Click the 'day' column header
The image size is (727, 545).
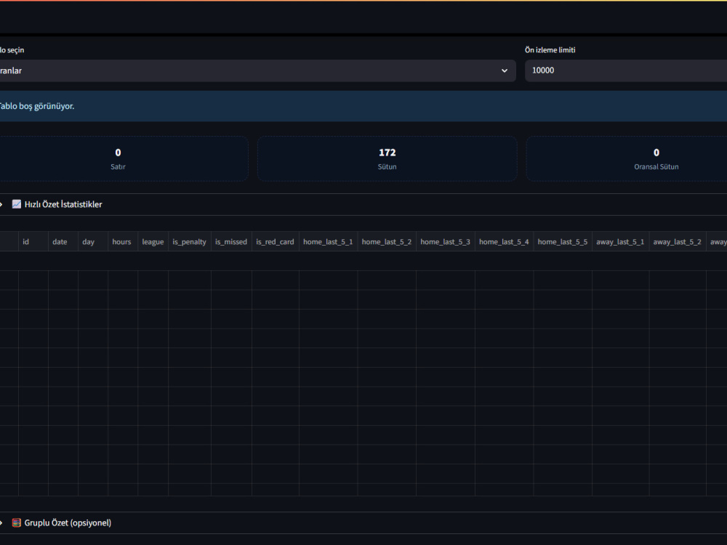click(x=93, y=241)
